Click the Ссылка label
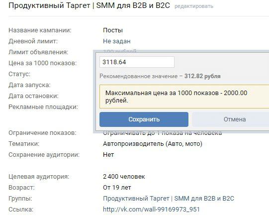Viewport: 269px width, 218px height. pyautogui.click(x=21, y=210)
